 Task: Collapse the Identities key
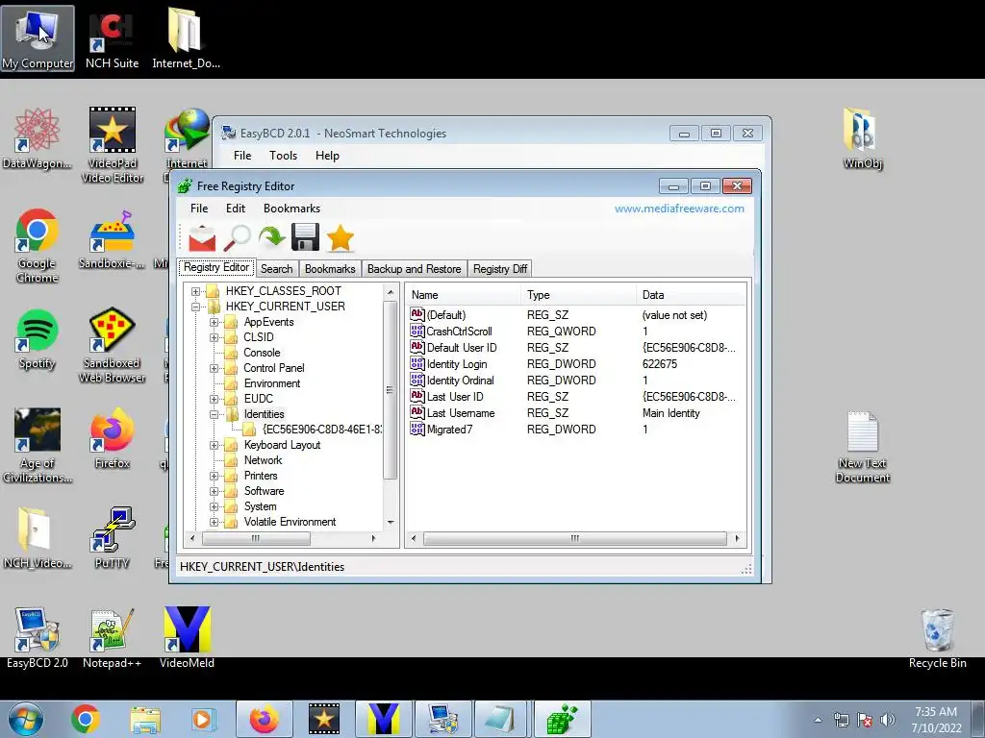[x=215, y=414]
